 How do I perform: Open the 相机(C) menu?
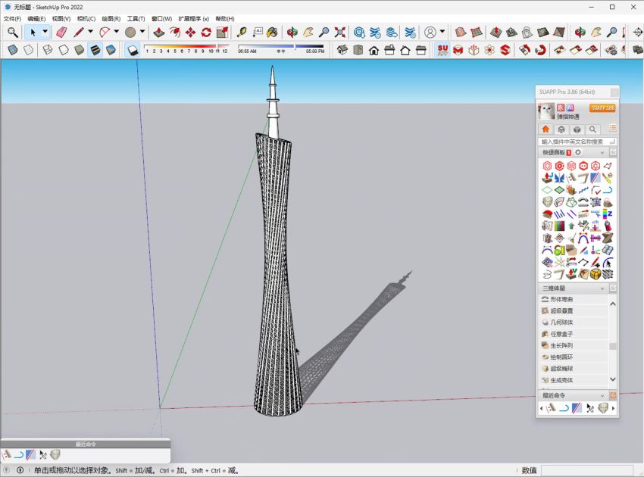pyautogui.click(x=86, y=18)
